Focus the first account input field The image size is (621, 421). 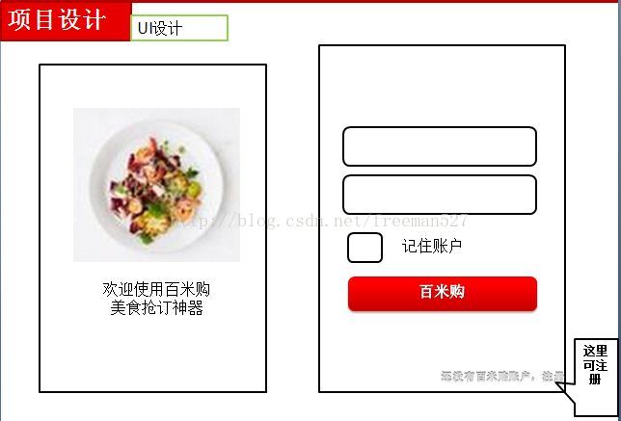click(440, 146)
